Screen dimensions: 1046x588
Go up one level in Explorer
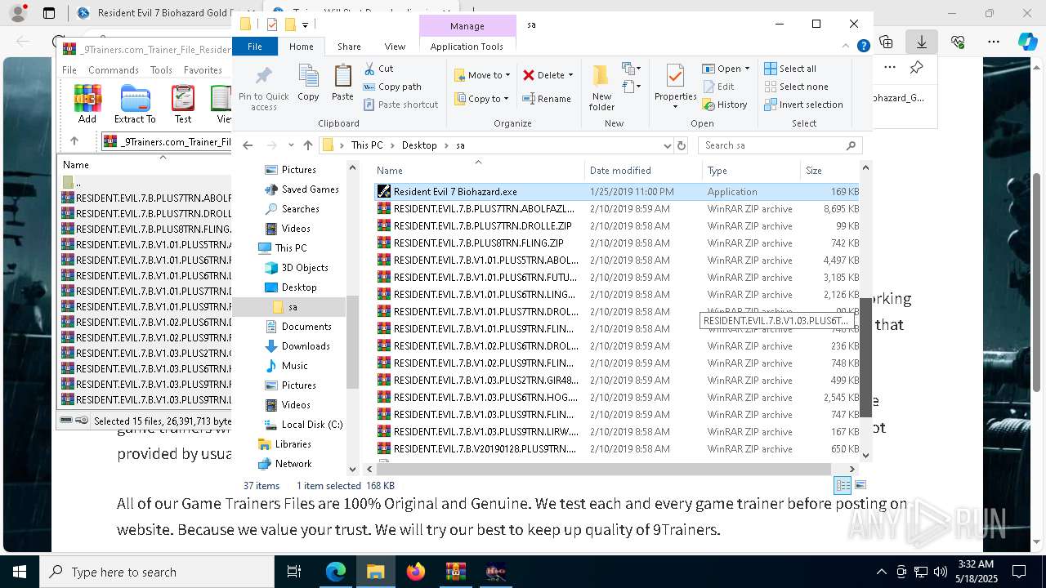tap(307, 145)
